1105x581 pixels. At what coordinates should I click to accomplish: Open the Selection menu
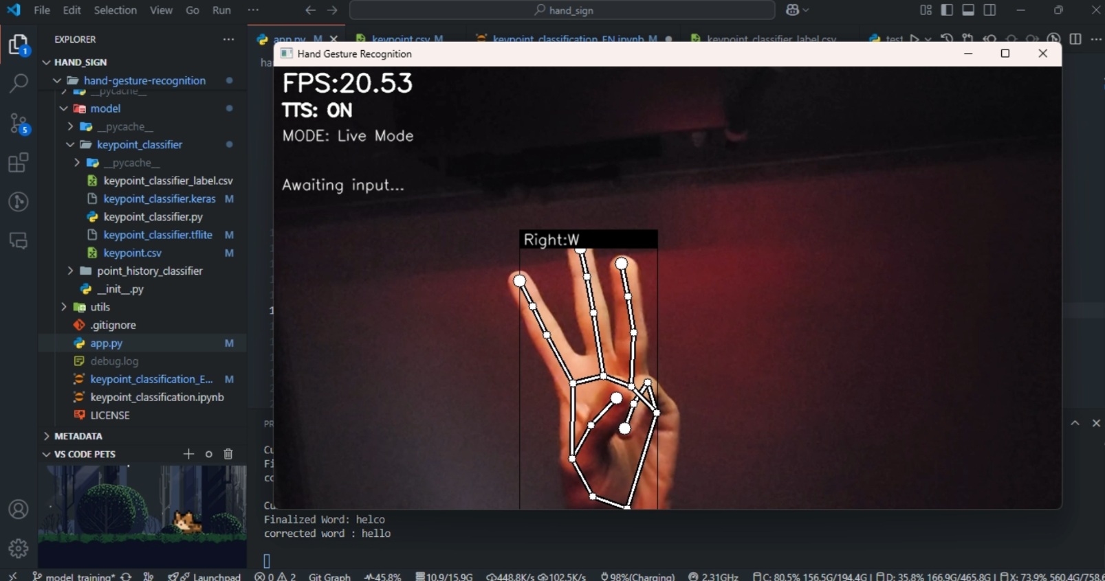pos(115,10)
